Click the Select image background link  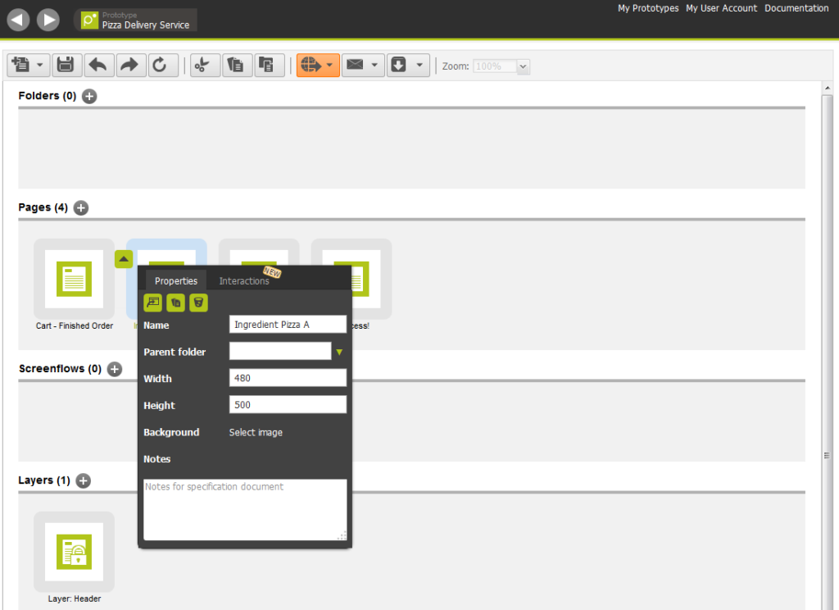256,432
